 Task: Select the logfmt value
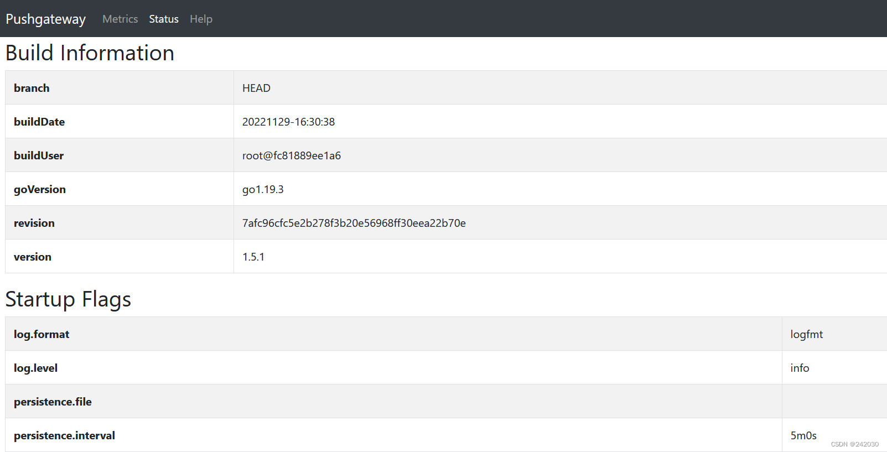coord(807,334)
